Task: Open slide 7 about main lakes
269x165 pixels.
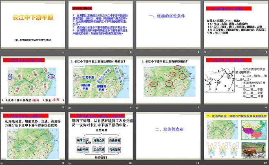Action: pos(168,82)
